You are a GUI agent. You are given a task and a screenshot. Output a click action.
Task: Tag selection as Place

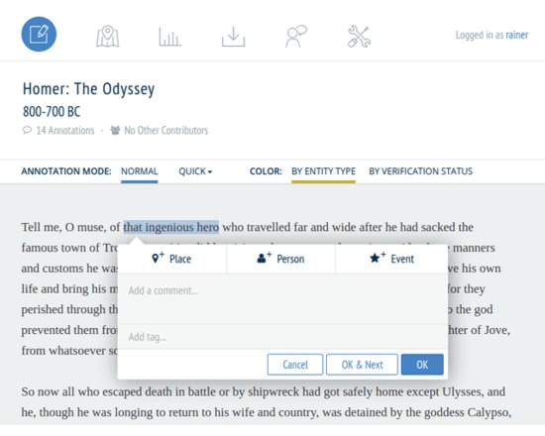(x=172, y=259)
